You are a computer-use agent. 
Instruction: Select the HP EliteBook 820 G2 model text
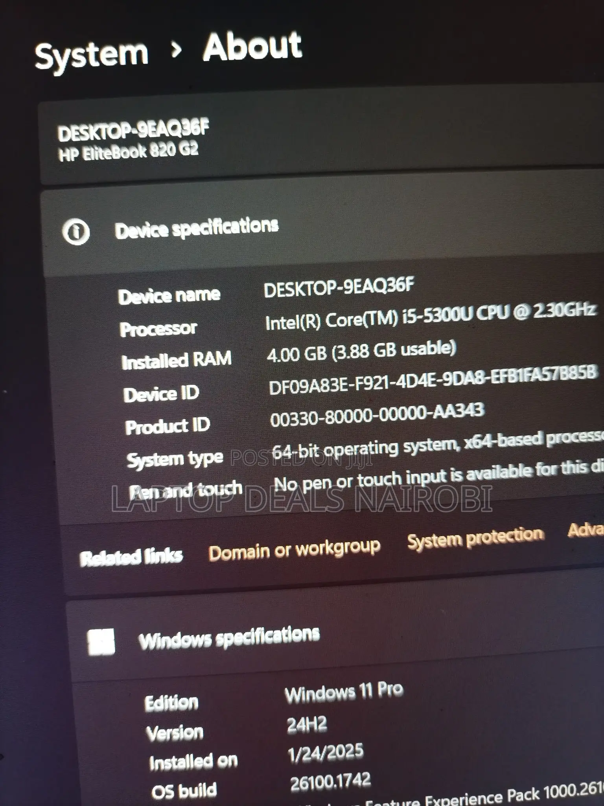coord(128,152)
